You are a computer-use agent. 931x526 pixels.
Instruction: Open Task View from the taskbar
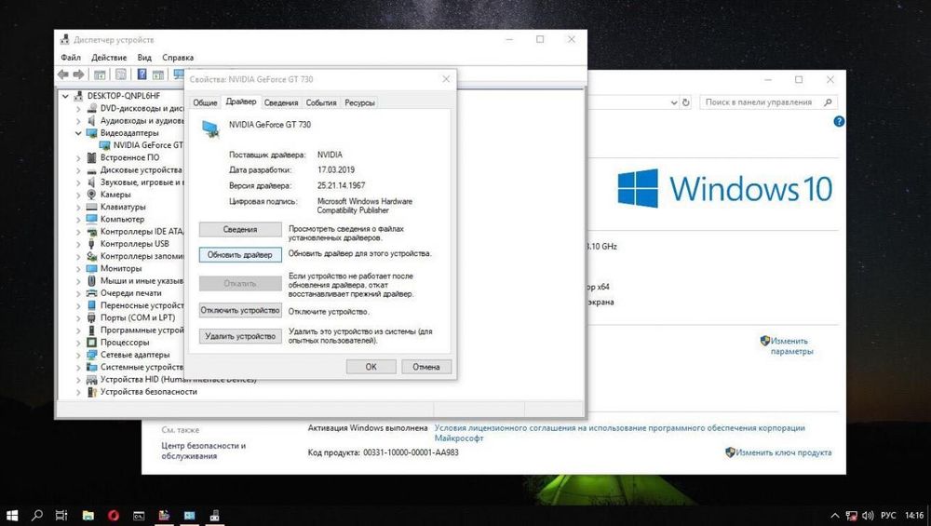61,516
